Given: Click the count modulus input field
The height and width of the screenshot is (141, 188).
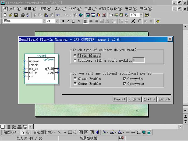Looking at the screenshot, I should tap(139, 60).
